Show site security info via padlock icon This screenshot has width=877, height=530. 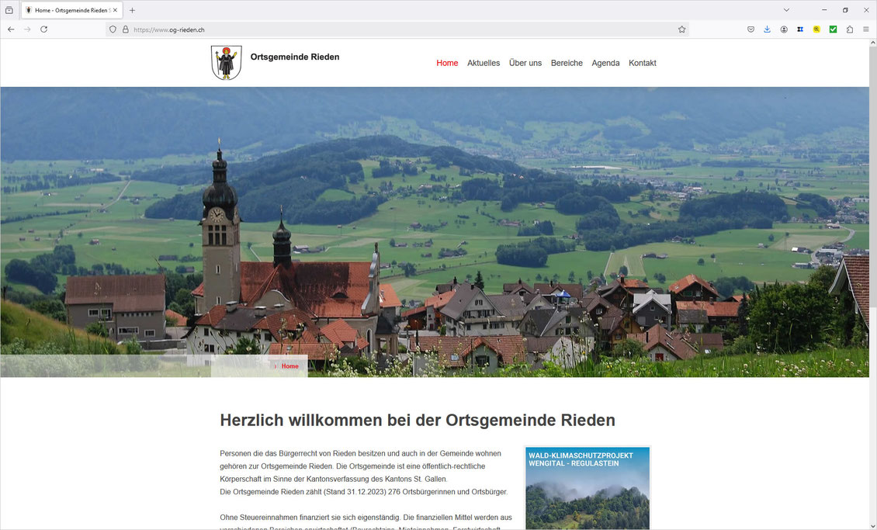pyautogui.click(x=125, y=29)
